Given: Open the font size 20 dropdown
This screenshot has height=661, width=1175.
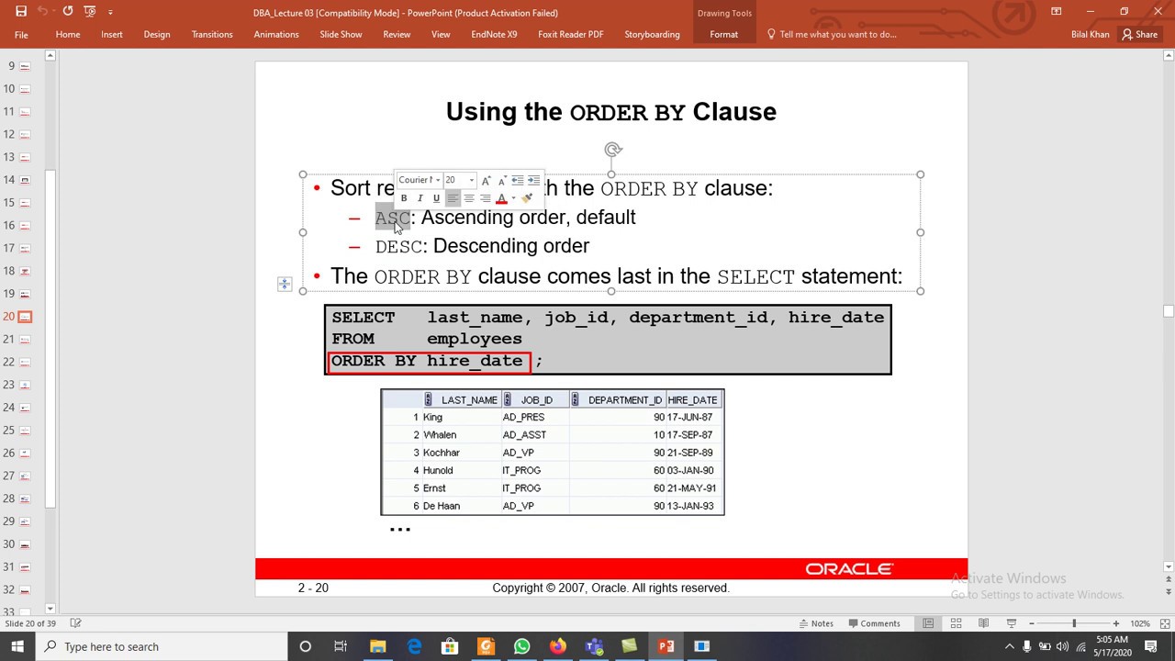Looking at the screenshot, I should [472, 180].
